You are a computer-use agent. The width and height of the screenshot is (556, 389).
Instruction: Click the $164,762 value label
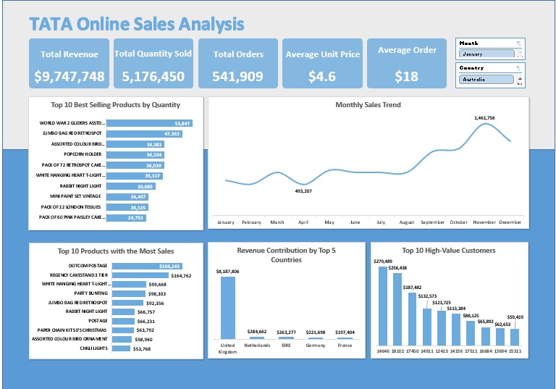[181, 276]
